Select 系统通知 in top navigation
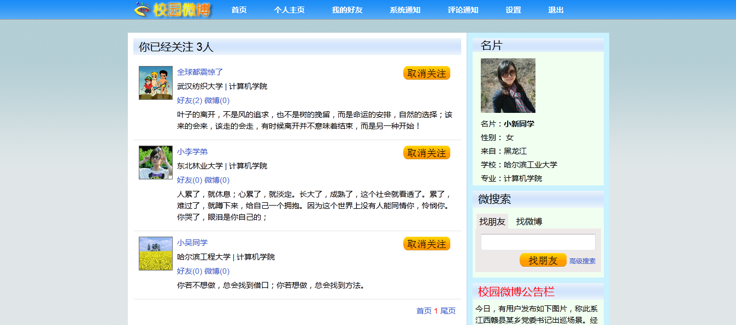 click(x=405, y=10)
